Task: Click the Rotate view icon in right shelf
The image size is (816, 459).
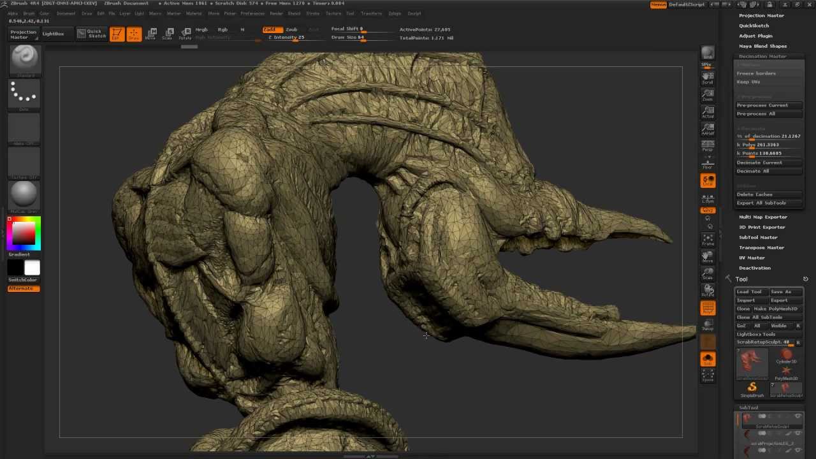Action: coord(708,291)
